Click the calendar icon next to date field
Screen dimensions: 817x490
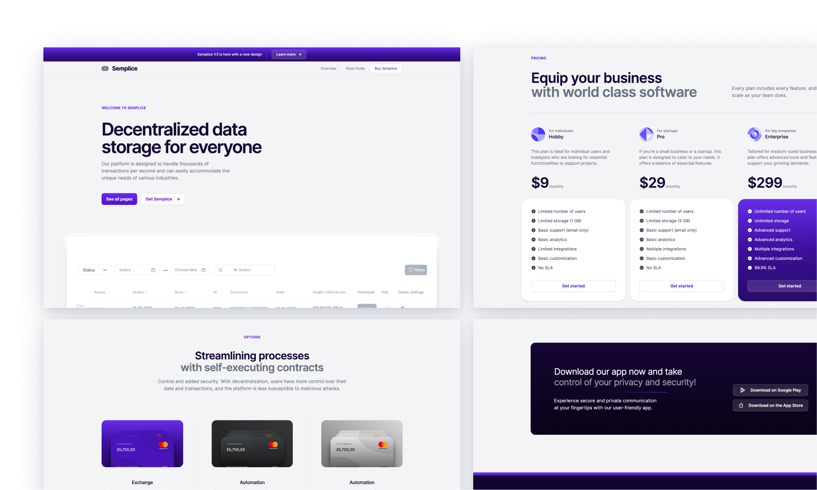(x=203, y=269)
